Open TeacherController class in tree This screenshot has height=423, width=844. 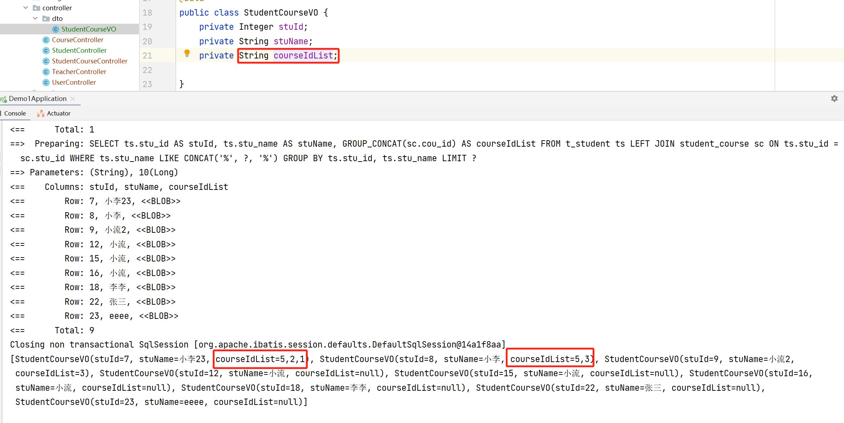(x=79, y=72)
